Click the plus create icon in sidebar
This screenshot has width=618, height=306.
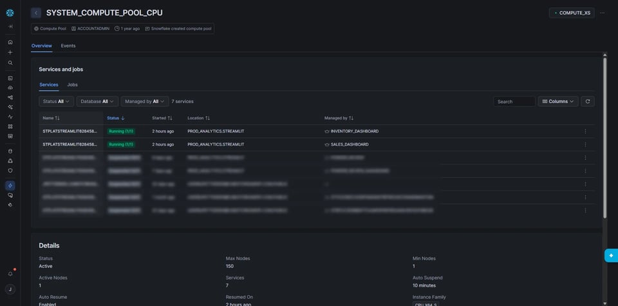coord(10,52)
